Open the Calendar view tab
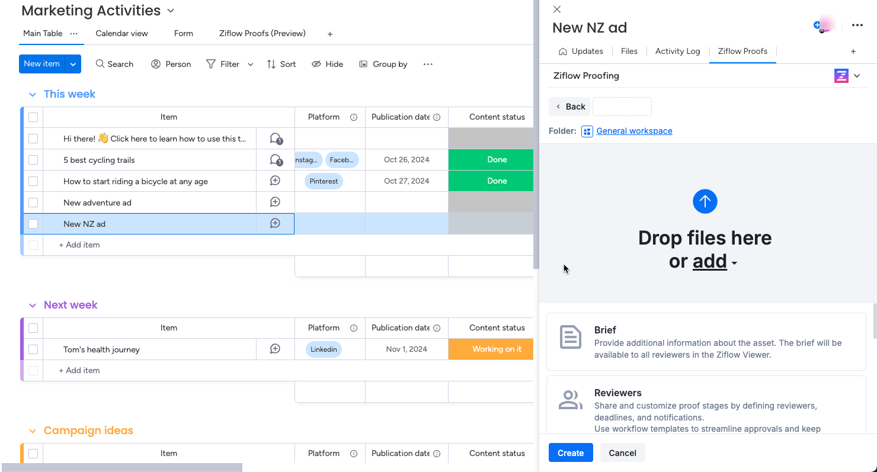This screenshot has height=472, width=877. (x=121, y=34)
